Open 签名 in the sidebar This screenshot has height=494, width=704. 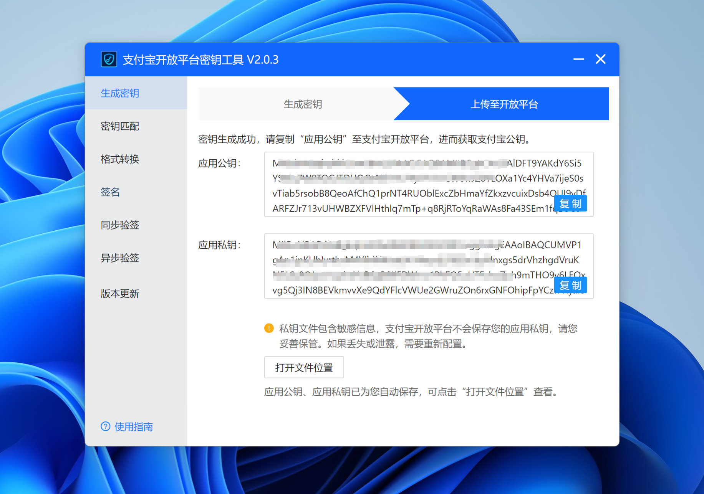[x=136, y=192]
